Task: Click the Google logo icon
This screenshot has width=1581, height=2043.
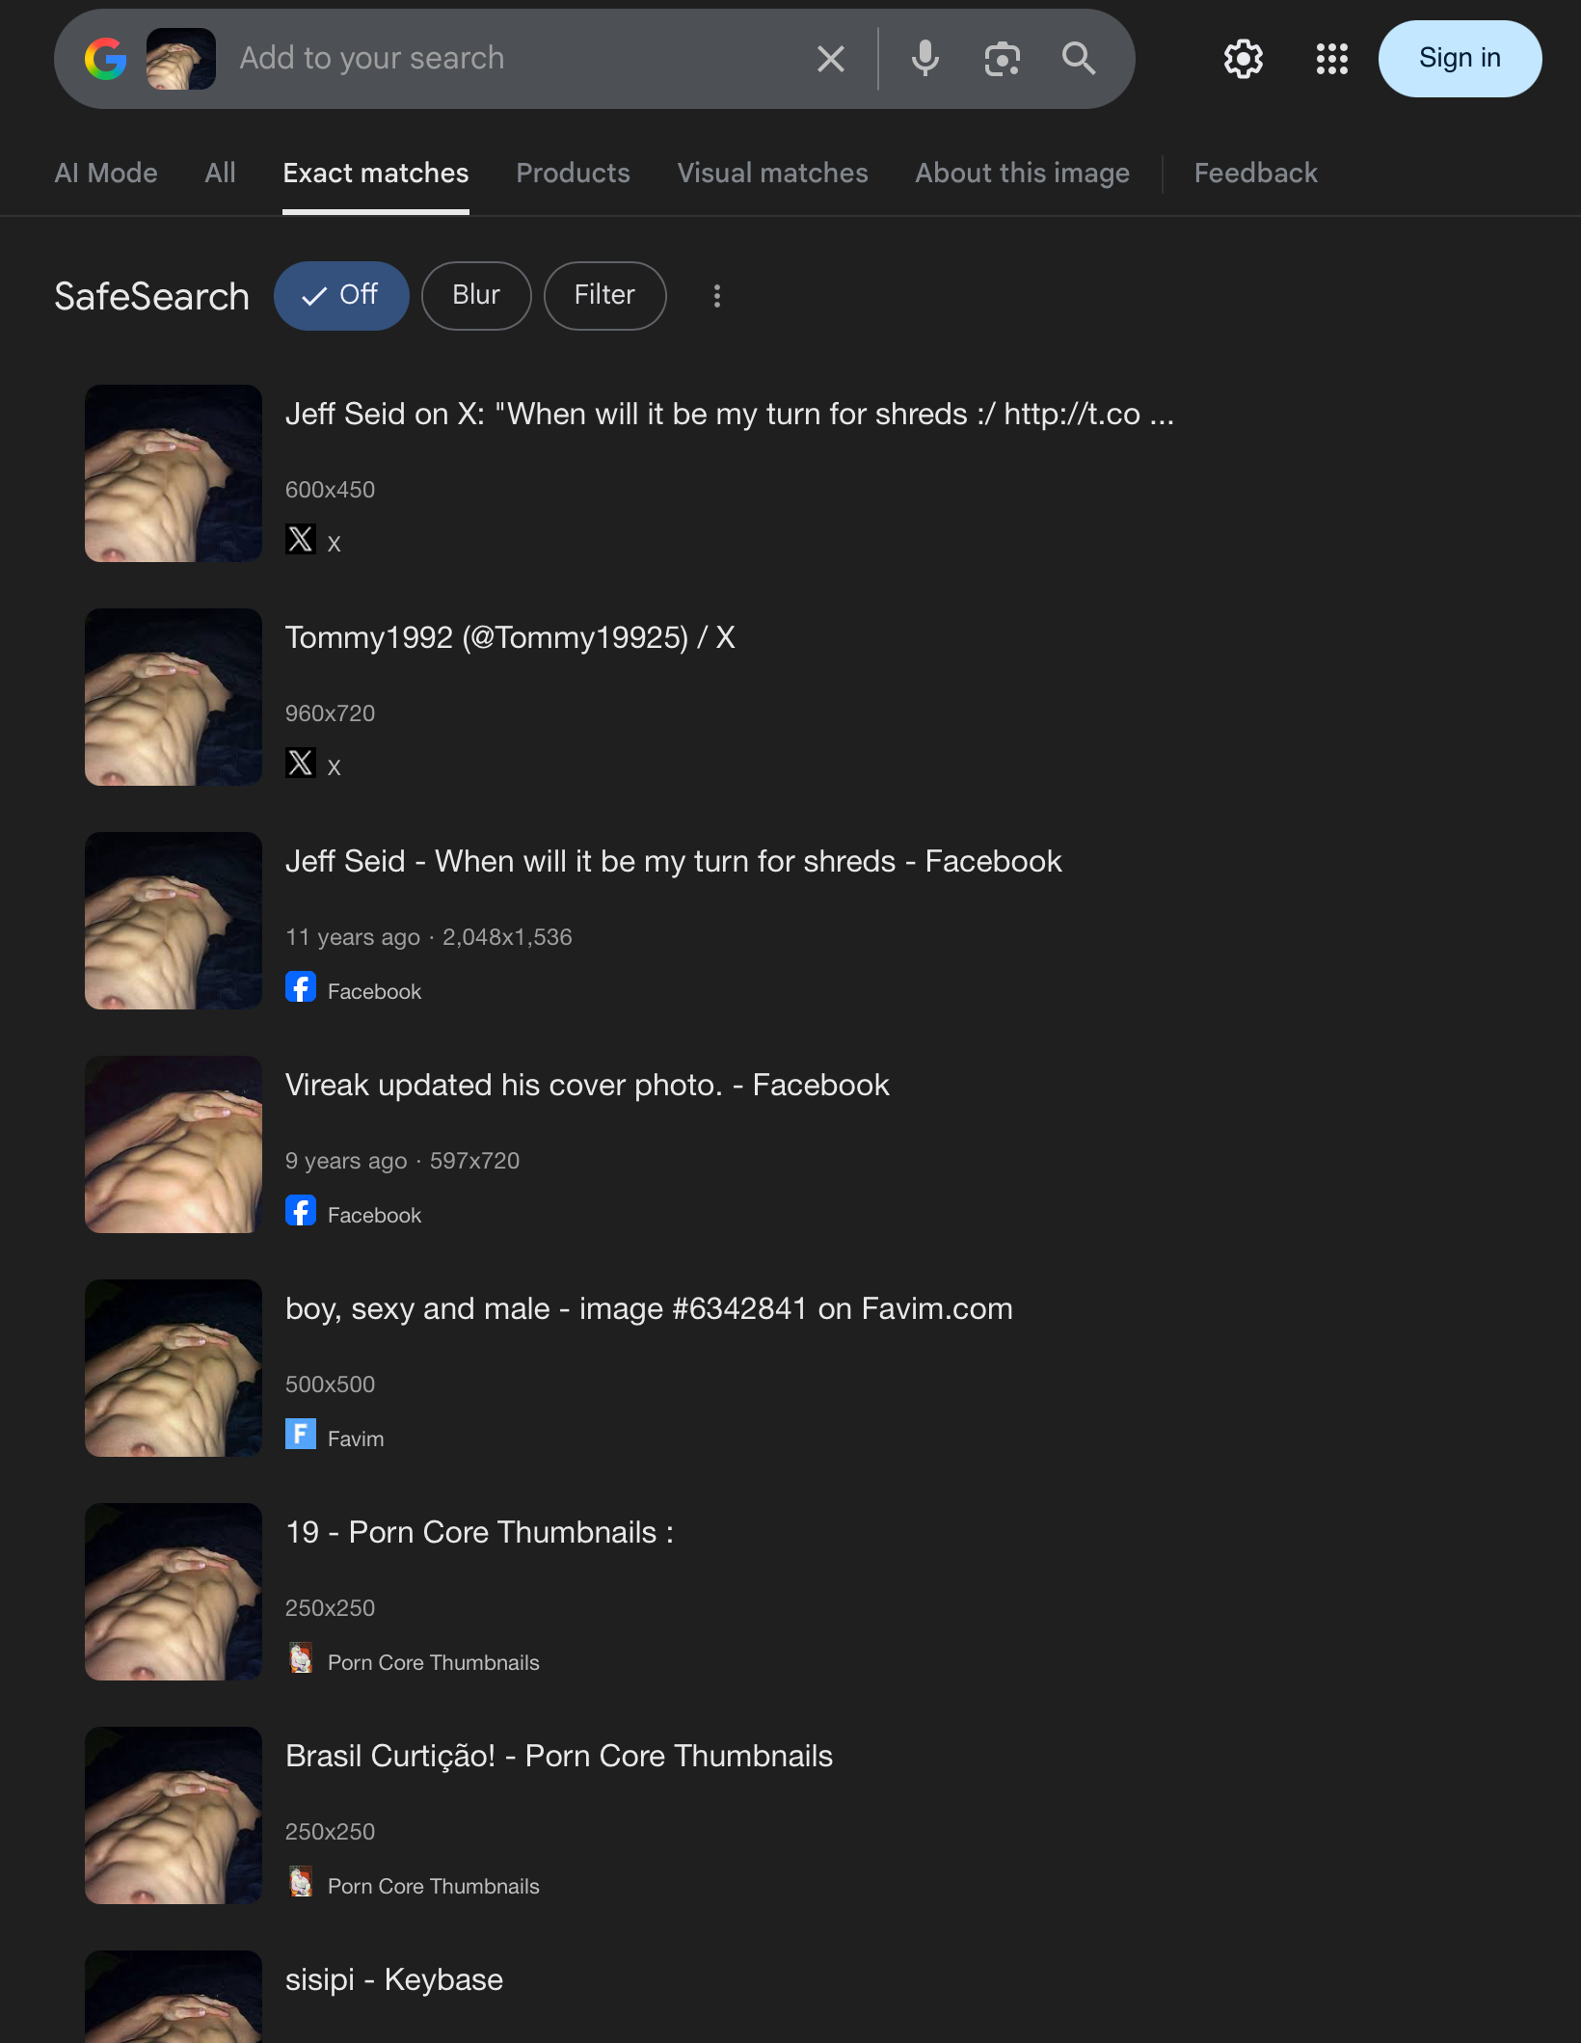Action: point(106,59)
